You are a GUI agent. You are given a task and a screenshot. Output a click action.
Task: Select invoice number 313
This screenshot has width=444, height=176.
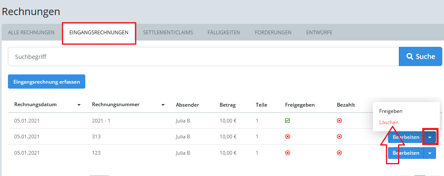click(96, 137)
